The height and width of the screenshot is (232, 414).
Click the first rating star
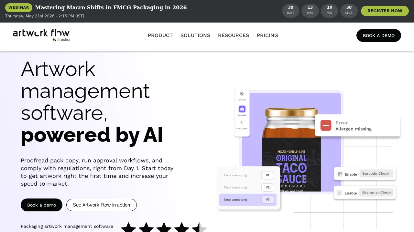129,227
